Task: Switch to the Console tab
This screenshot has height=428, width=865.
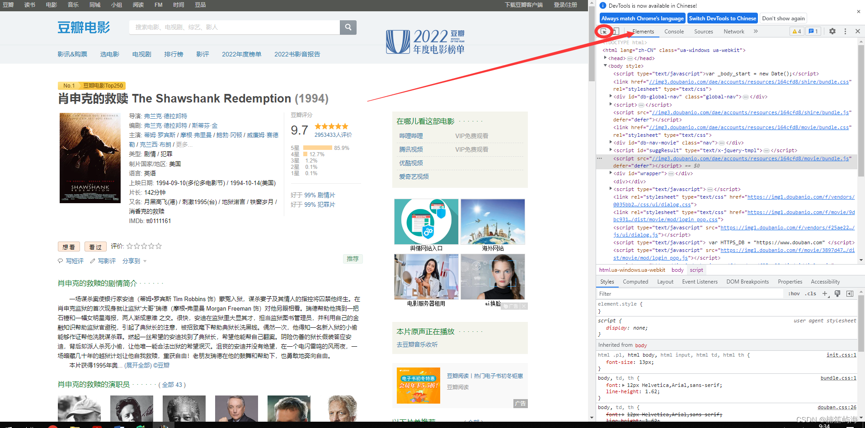Action: tap(674, 32)
